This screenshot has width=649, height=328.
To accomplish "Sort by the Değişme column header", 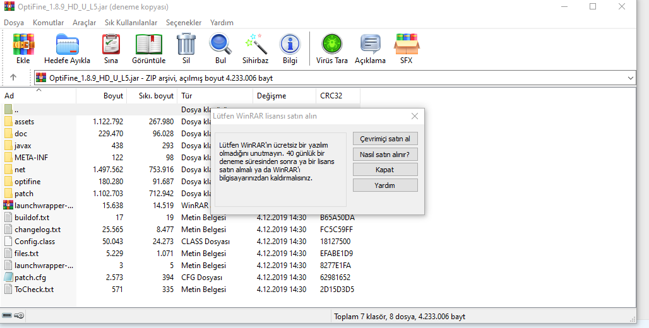I will tap(284, 95).
